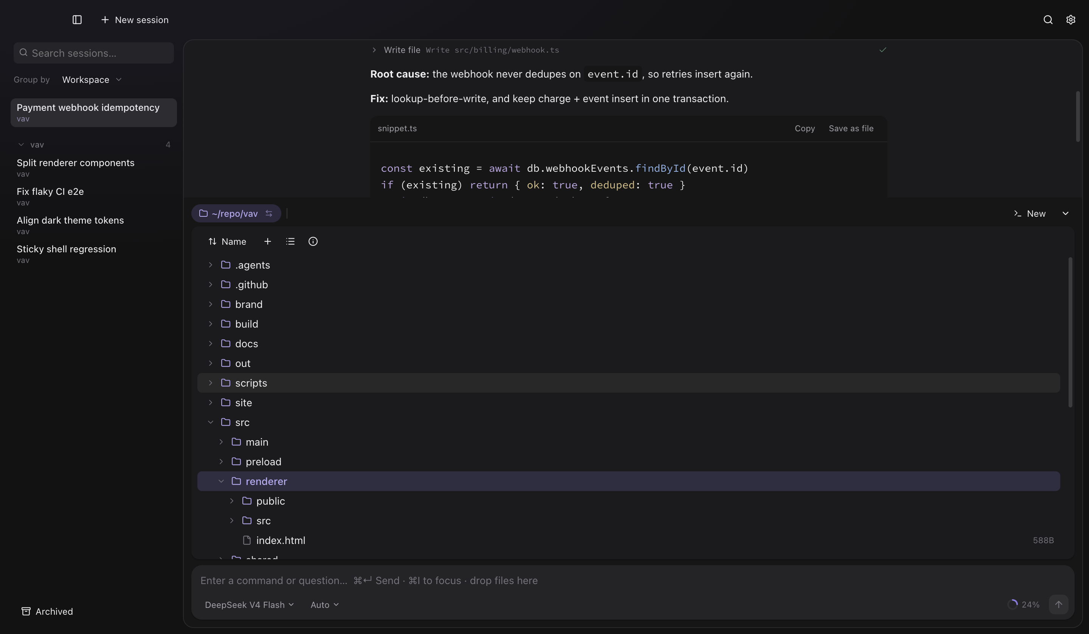Click the index.html file icon
The width and height of the screenshot is (1089, 634).
pos(247,540)
